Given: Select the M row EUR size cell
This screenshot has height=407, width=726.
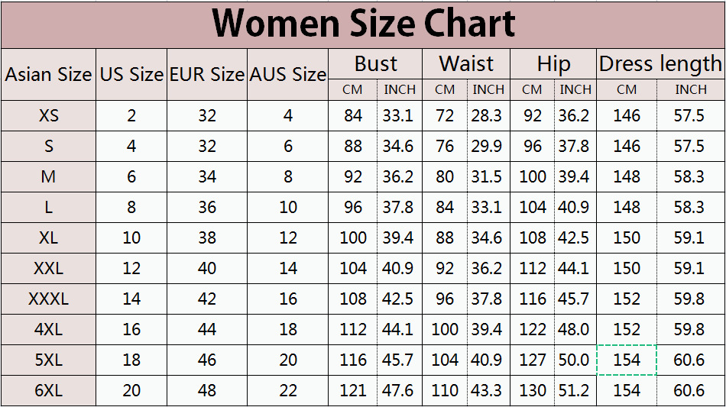Looking at the screenshot, I should pyautogui.click(x=207, y=177).
